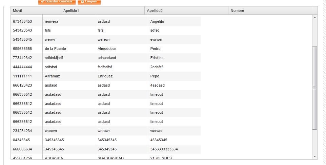The image size is (326, 165).
Task: Click the Apellido2 column header
Action: coord(186,11)
